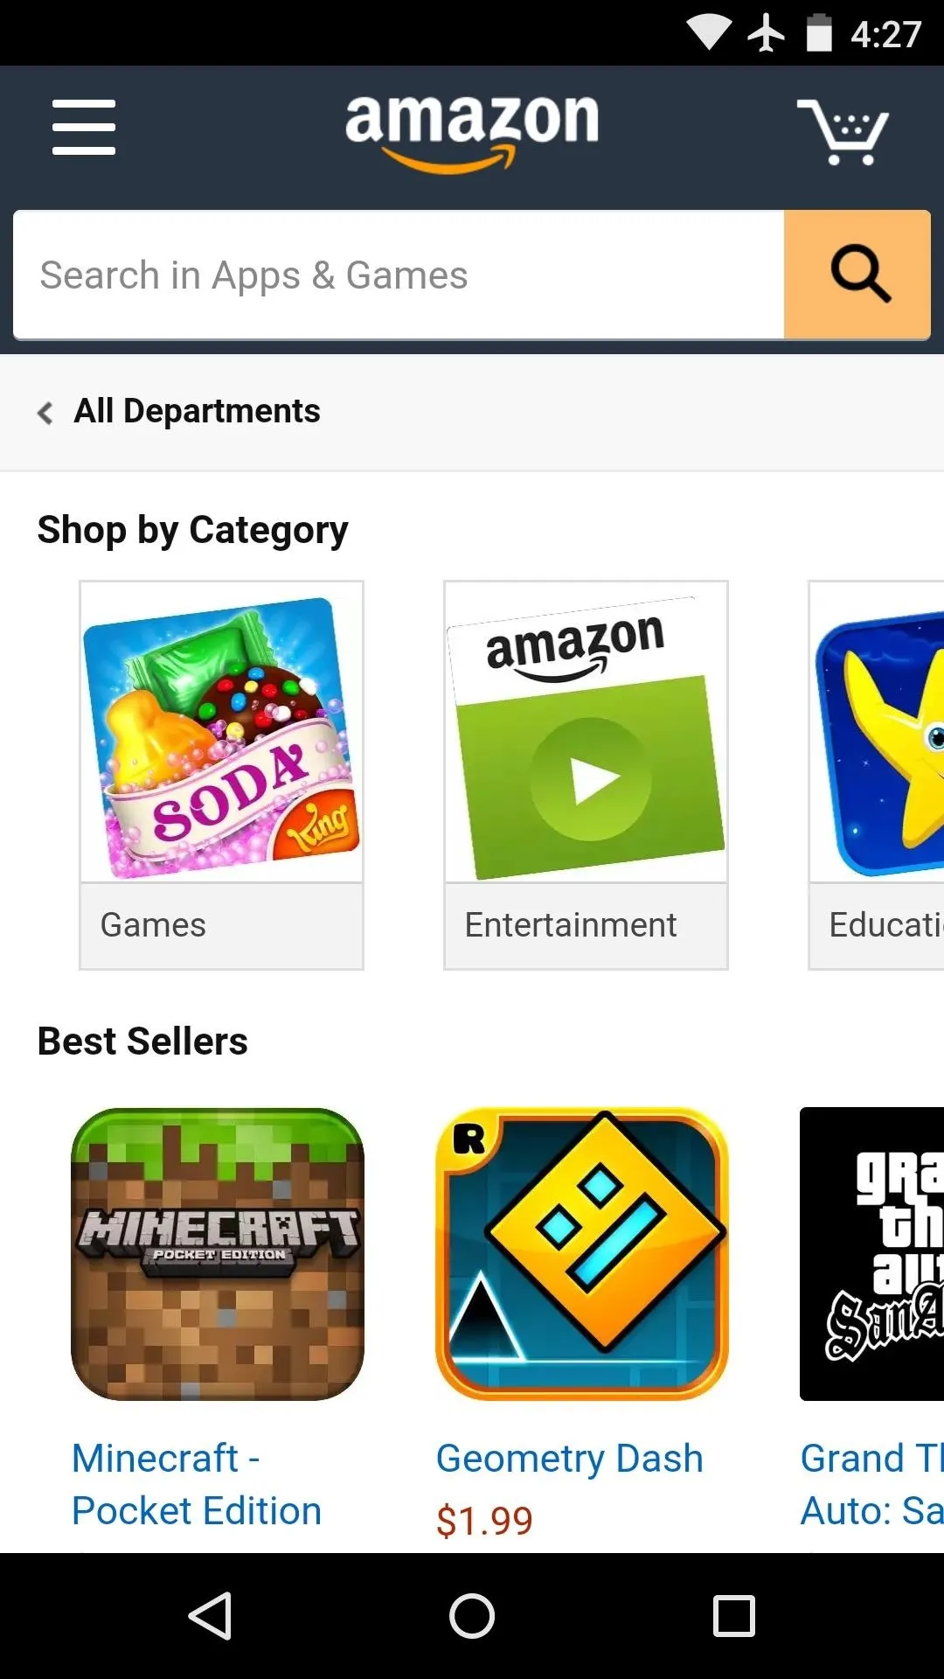Open the Candy Crush Soda Games icon
Screen dimensions: 944x1679
(x=221, y=733)
